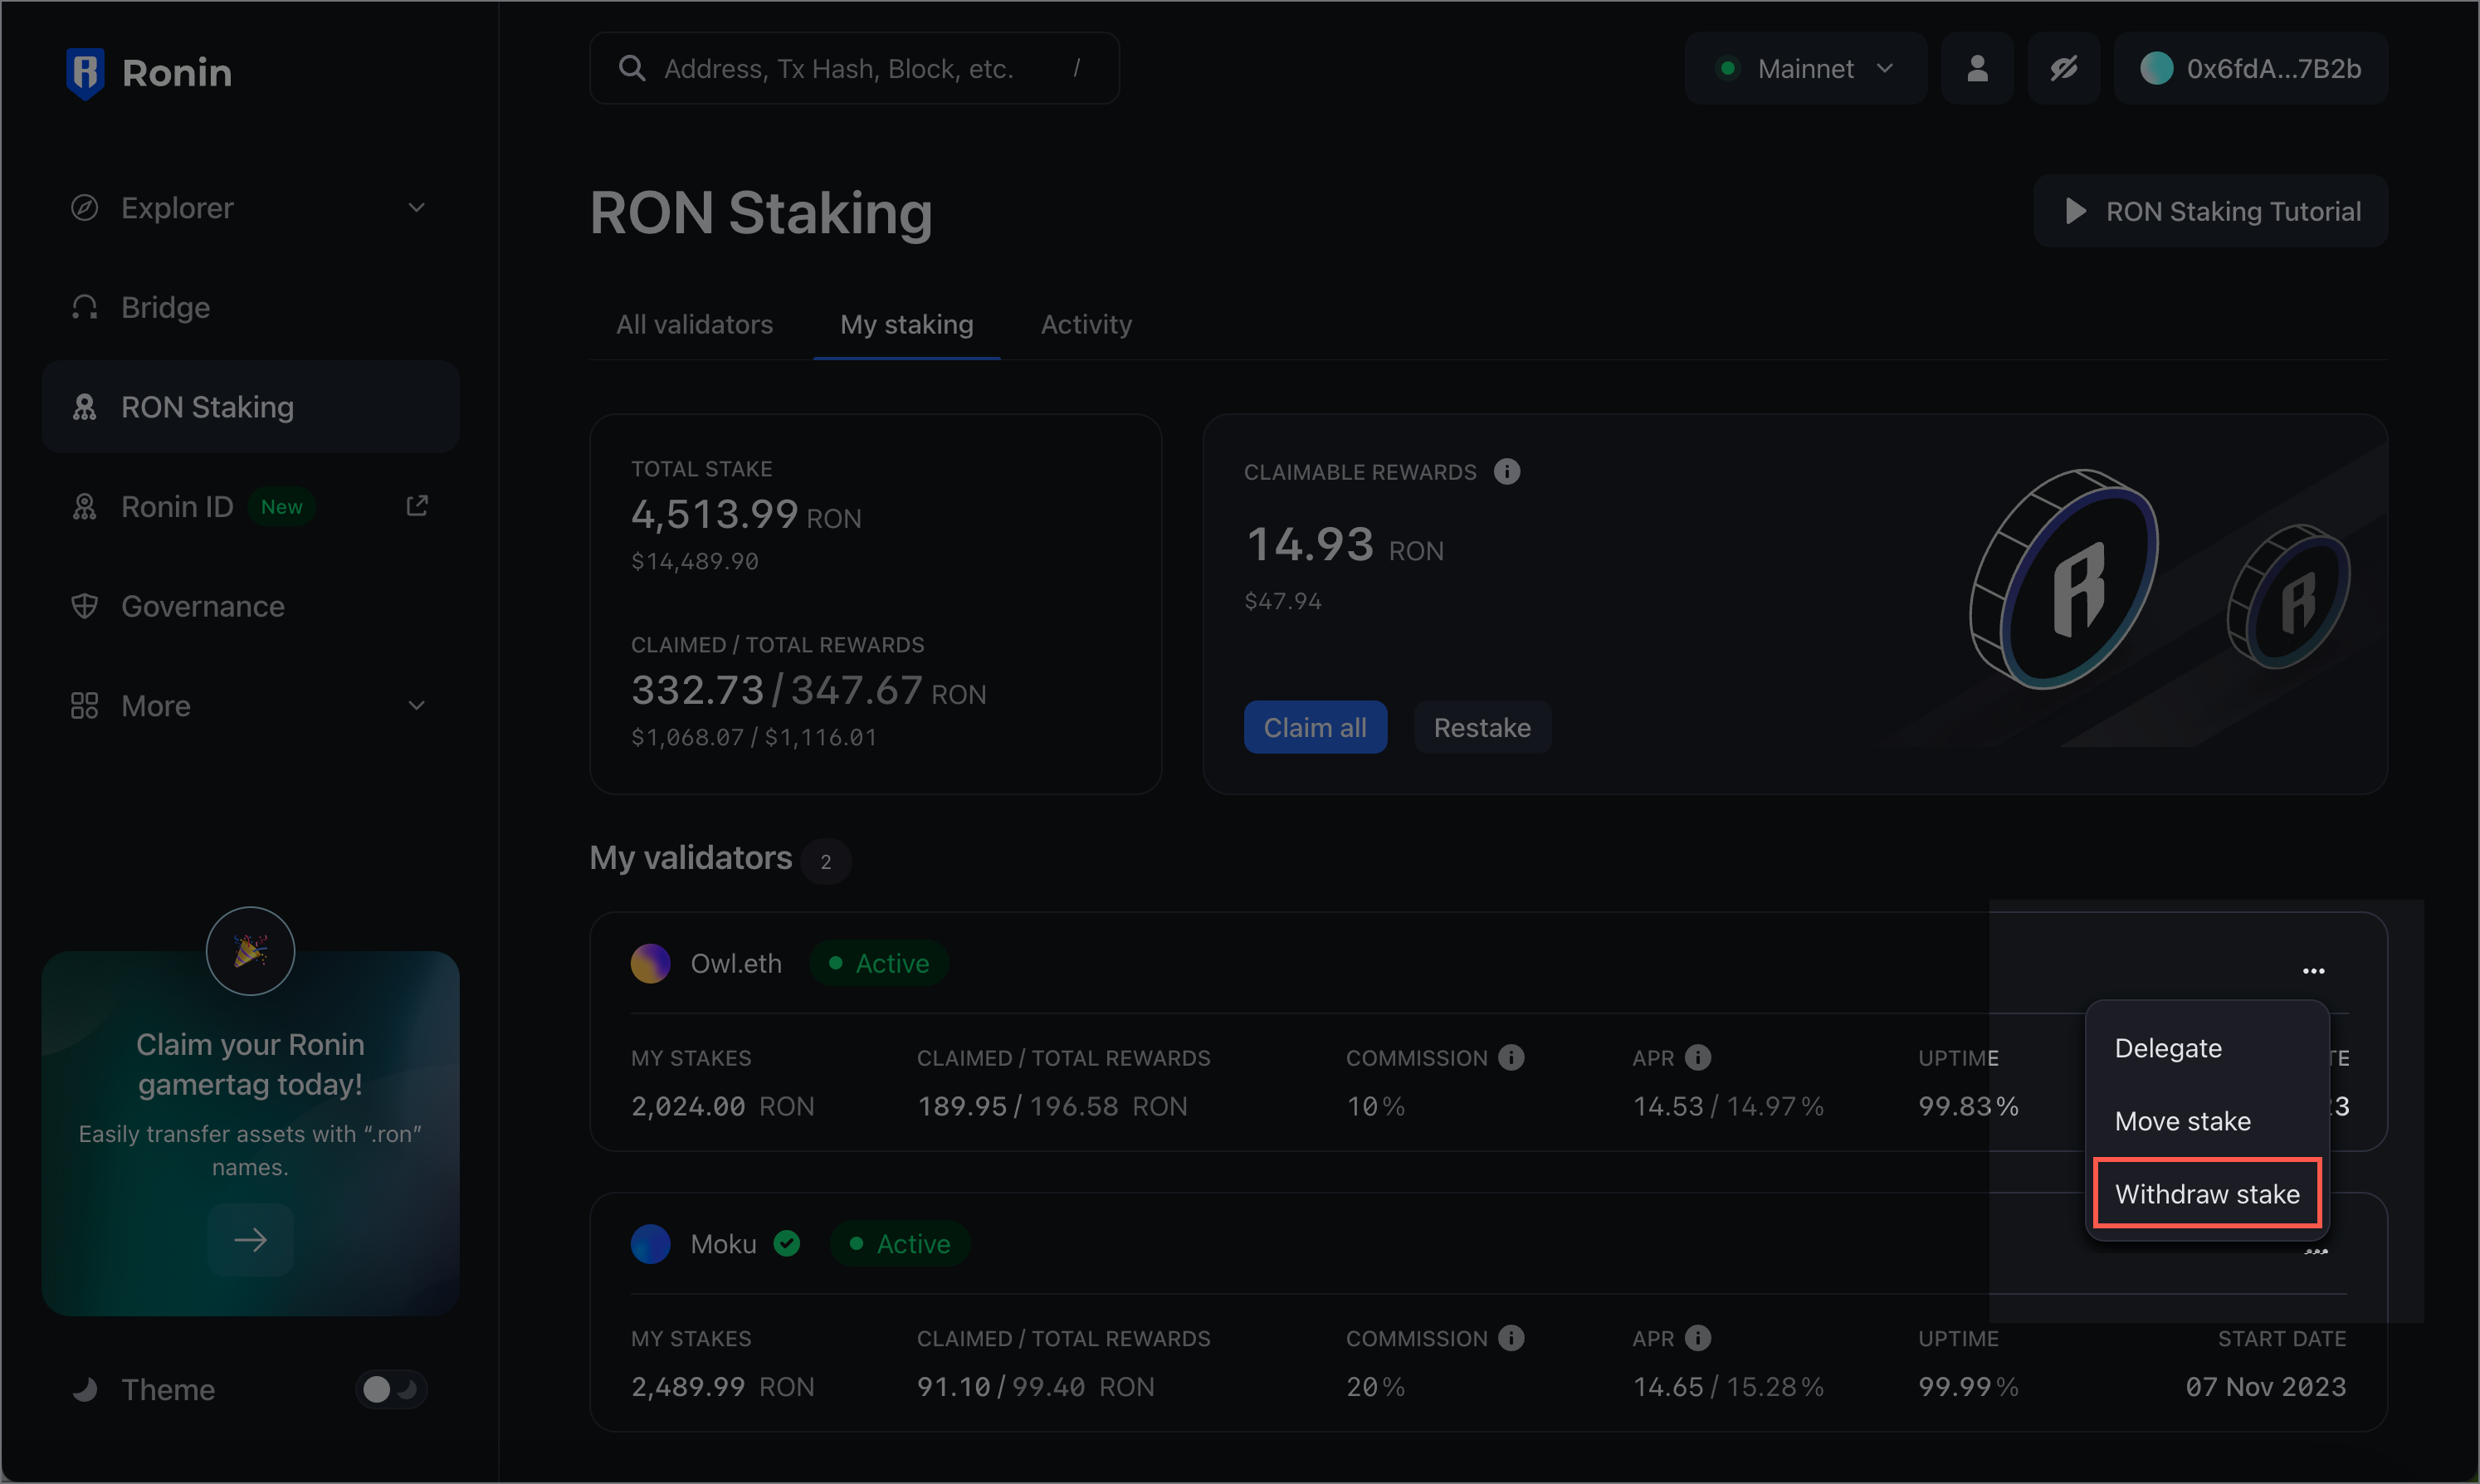Click the gamertag promo arrow button
The height and width of the screenshot is (1484, 2480).
(250, 1240)
